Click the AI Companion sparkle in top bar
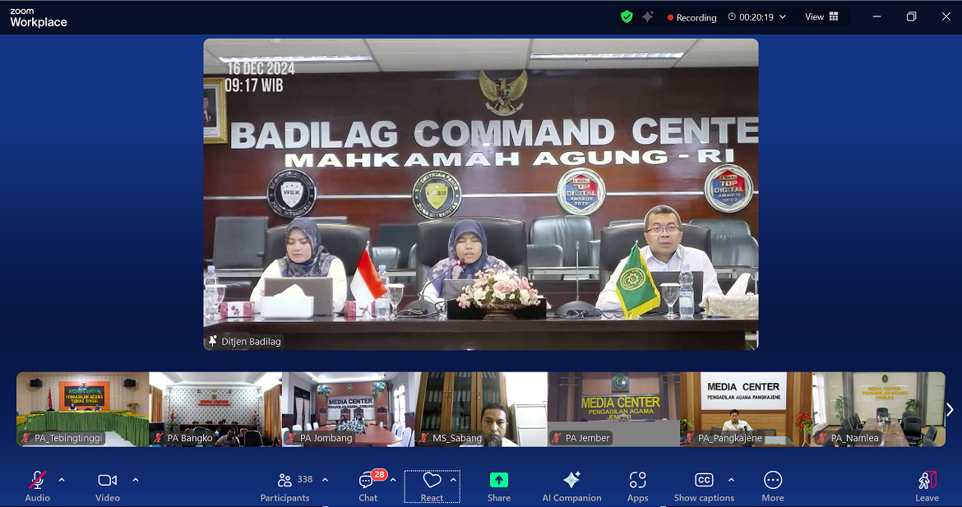The width and height of the screenshot is (962, 507). tap(648, 16)
